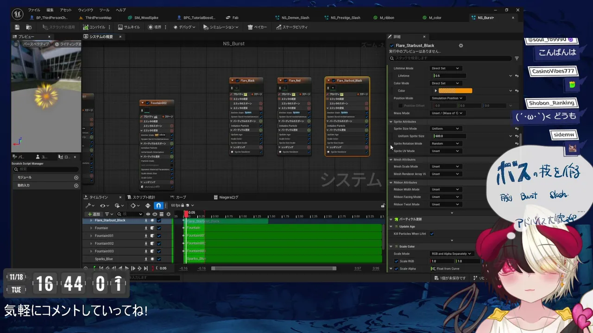Screen dimensions: 593x333
Task: Add a module in Scratch Script Manager
Action: pos(76,177)
